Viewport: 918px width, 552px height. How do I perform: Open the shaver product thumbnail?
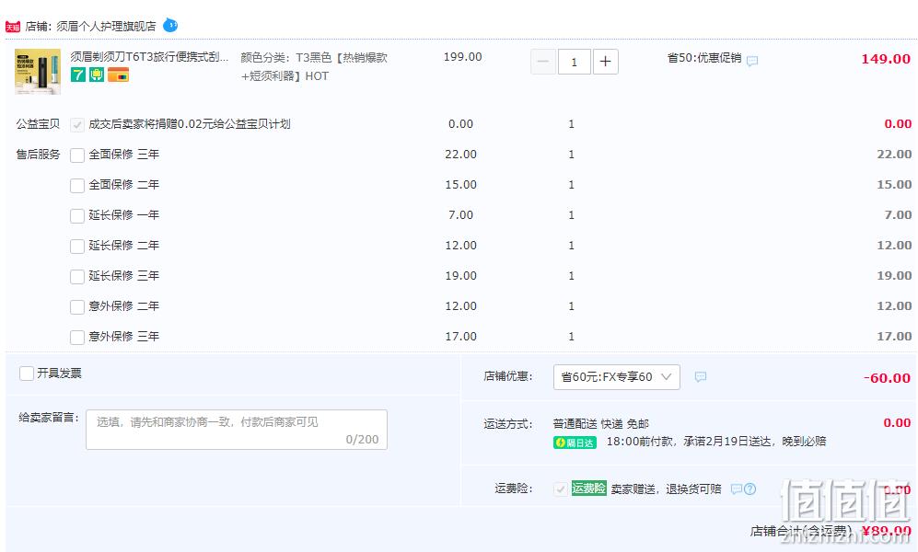pos(38,72)
